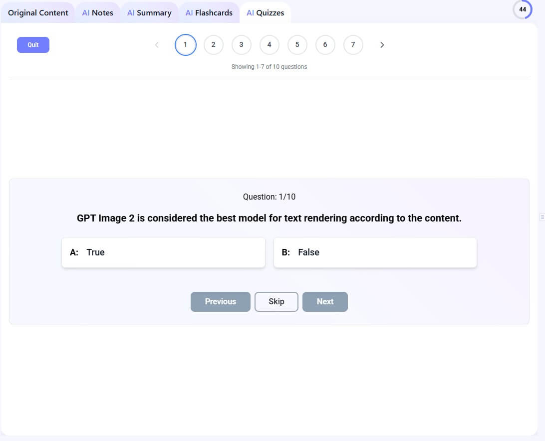Open the AI Summary tab
Screen dimensions: 545x441
pyautogui.click(x=149, y=13)
